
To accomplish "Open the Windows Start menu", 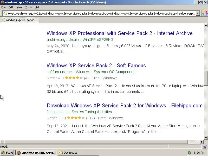I will (x=7, y=153).
